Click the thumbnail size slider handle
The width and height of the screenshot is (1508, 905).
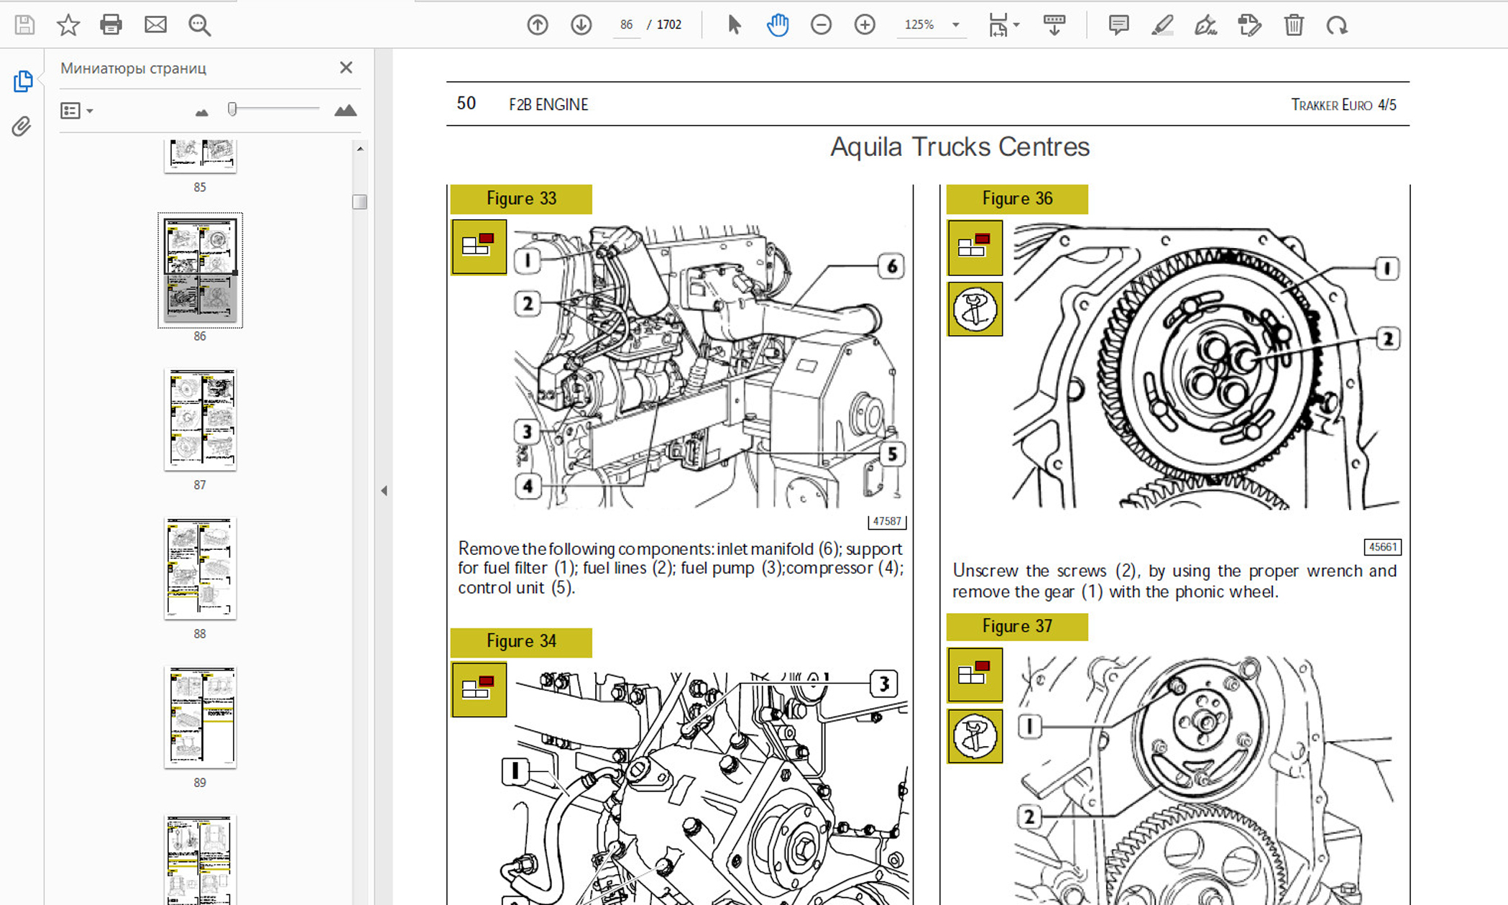click(232, 109)
